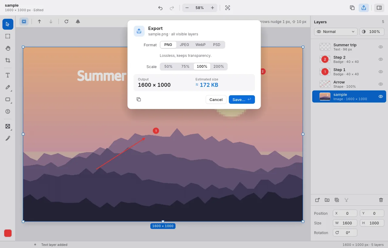Open the red foreground color swatch

8,233
